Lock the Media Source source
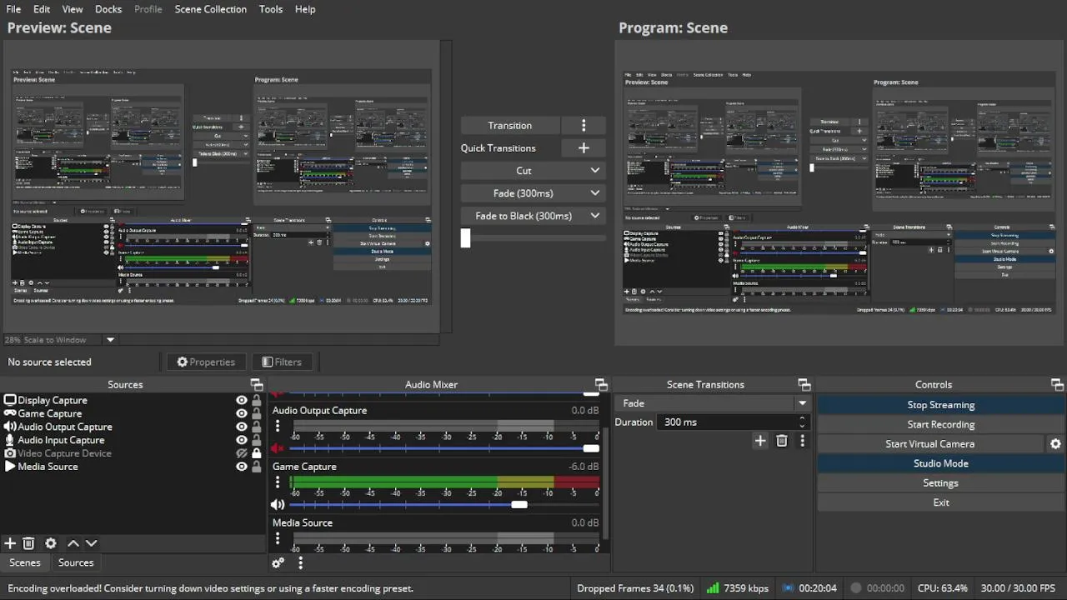Viewport: 1067px width, 600px height. (x=257, y=467)
